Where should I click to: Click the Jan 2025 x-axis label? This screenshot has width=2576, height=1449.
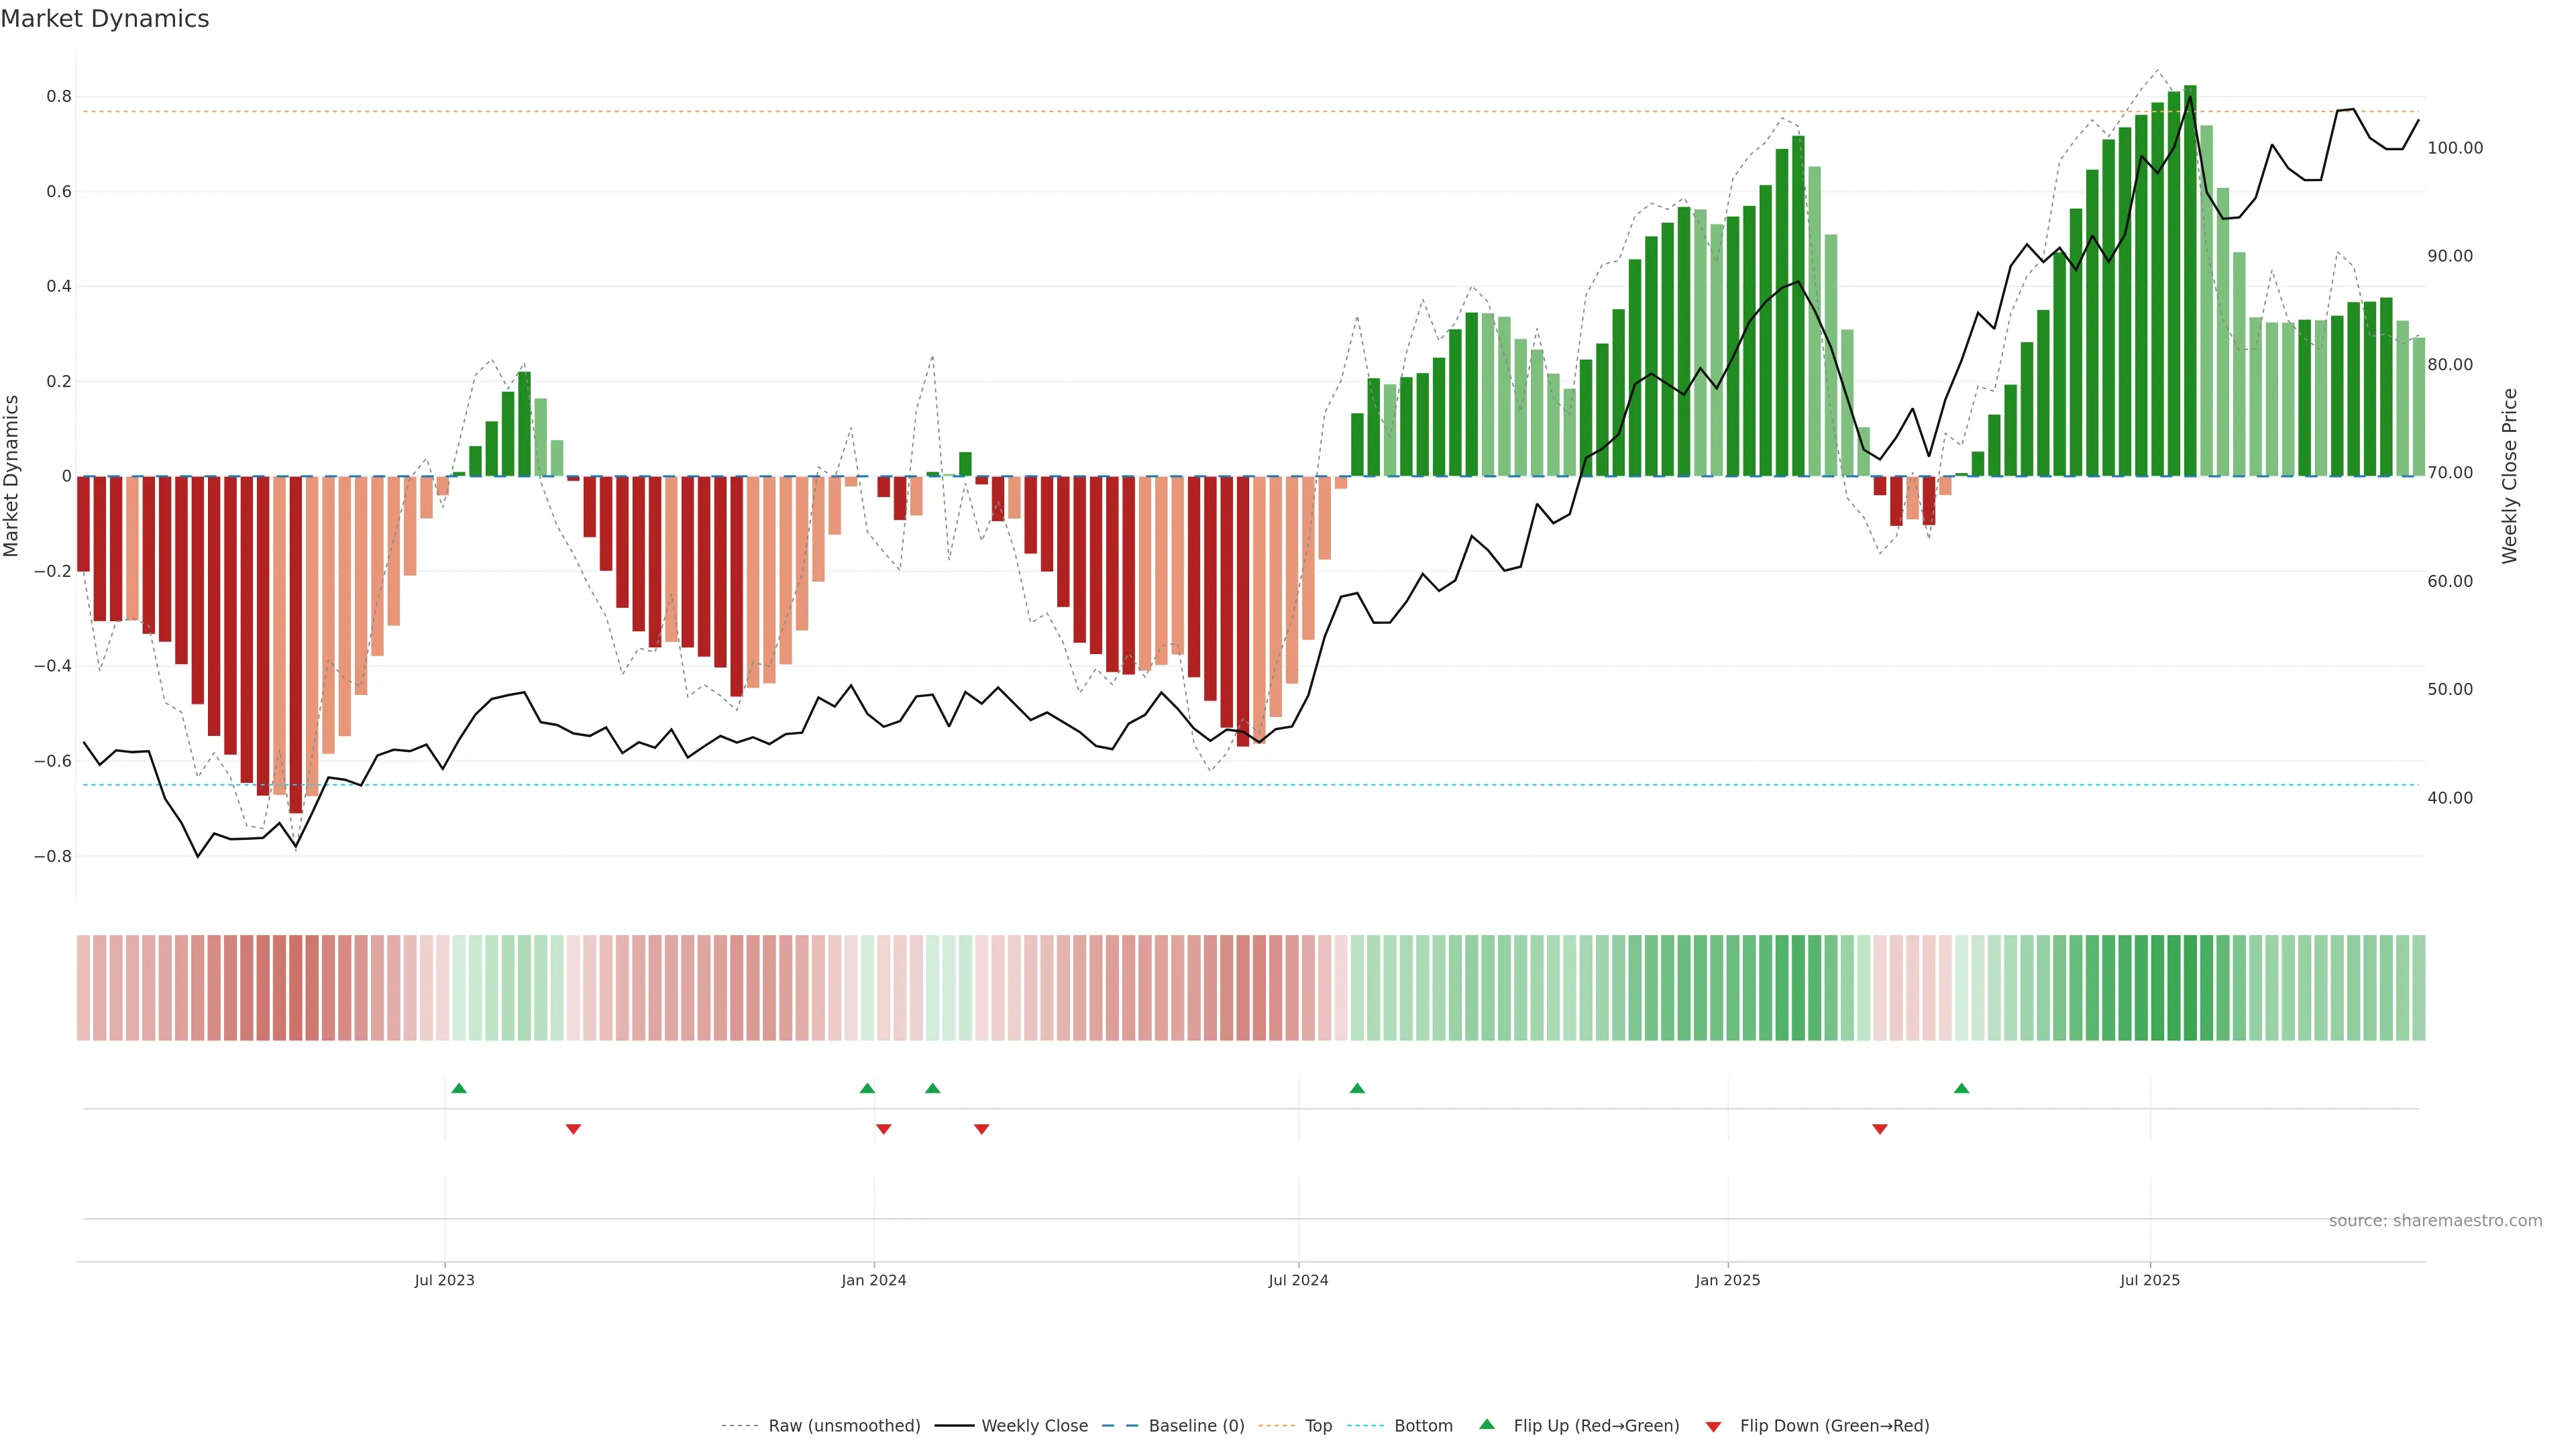click(x=1727, y=1280)
